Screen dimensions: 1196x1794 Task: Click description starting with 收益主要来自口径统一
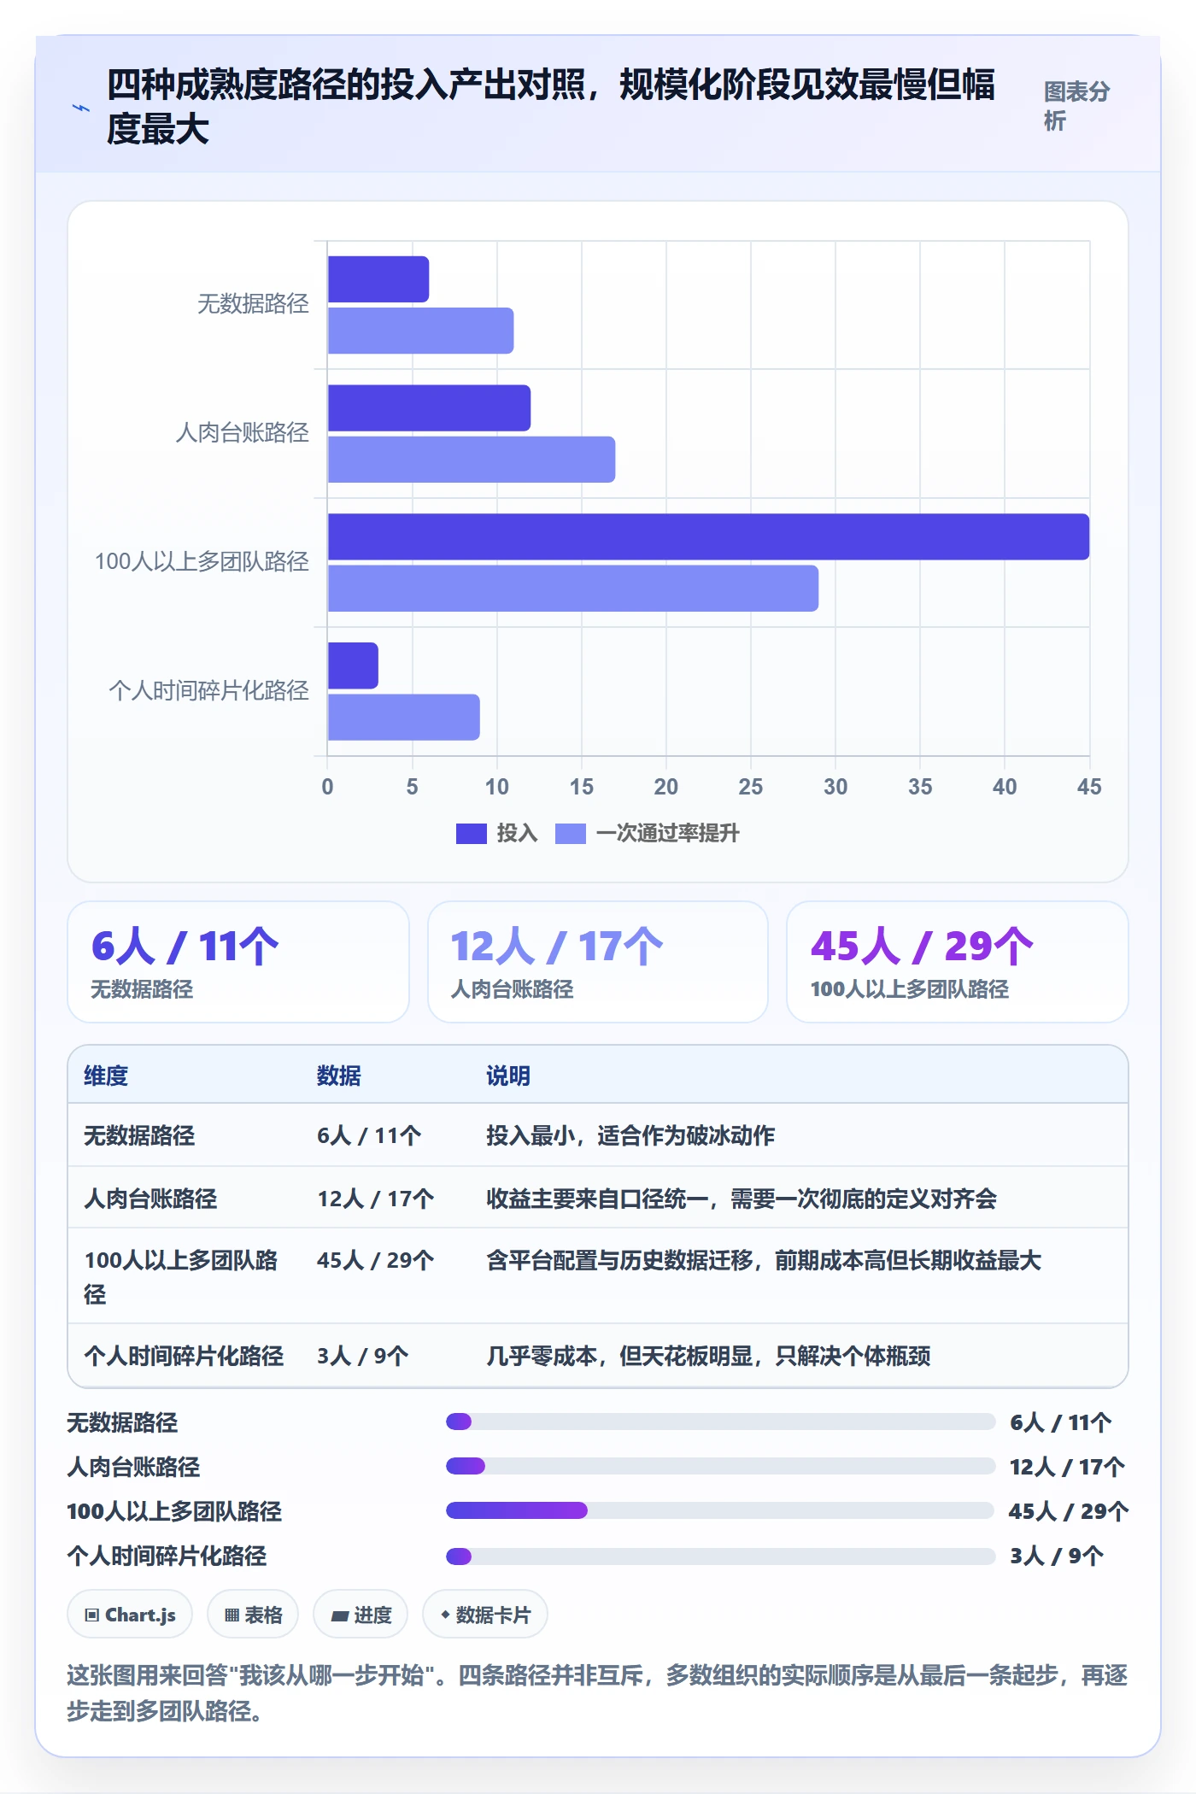pos(742,1199)
